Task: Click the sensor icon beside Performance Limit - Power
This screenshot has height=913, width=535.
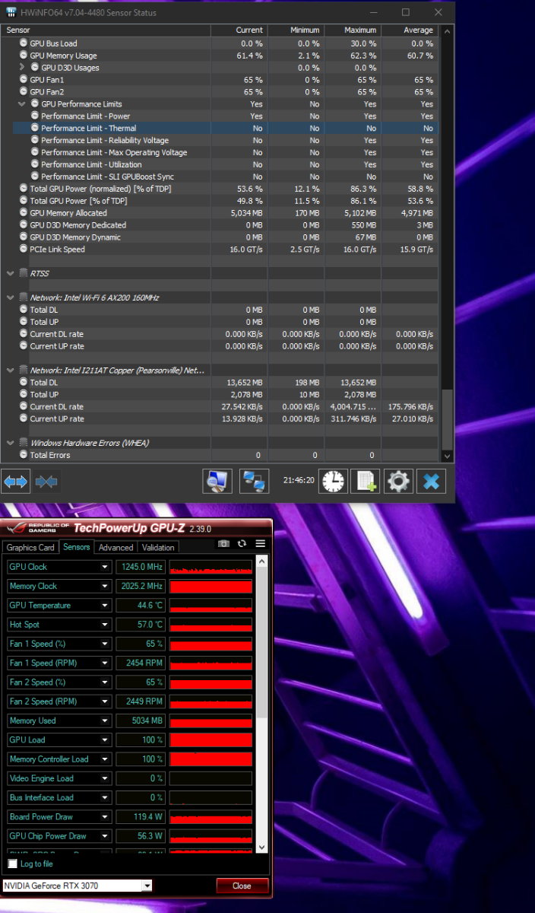Action: (x=35, y=116)
